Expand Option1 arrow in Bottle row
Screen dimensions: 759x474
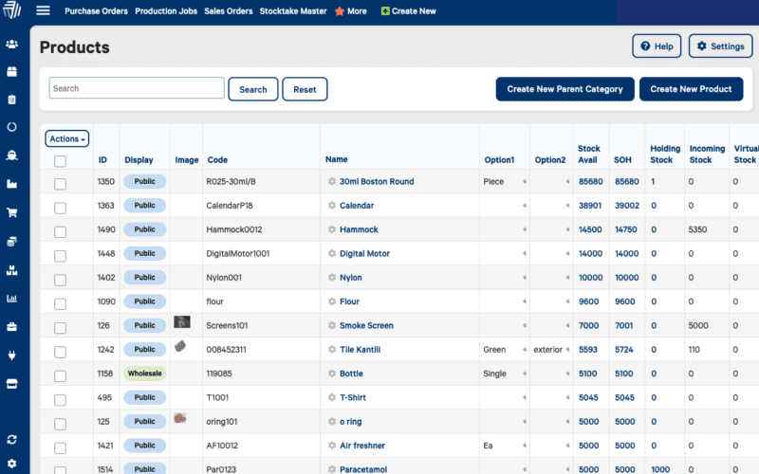525,374
